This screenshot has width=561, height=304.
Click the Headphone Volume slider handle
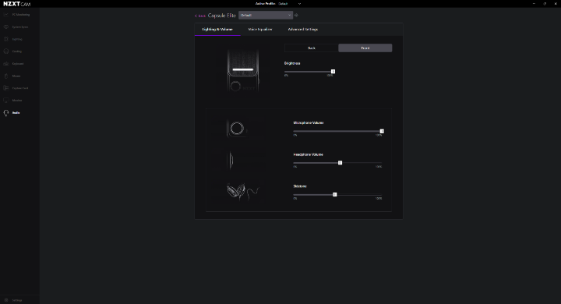click(x=340, y=163)
